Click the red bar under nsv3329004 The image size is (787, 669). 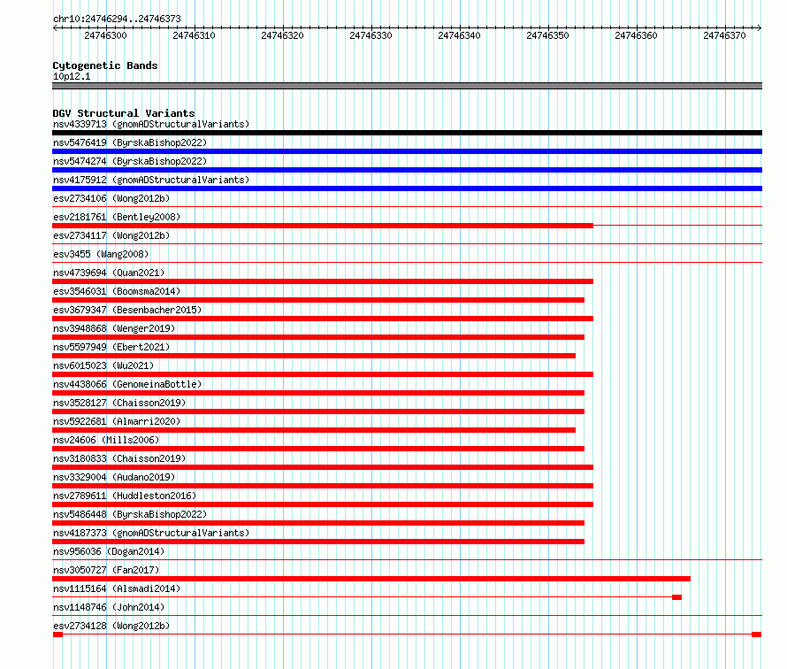click(x=323, y=486)
